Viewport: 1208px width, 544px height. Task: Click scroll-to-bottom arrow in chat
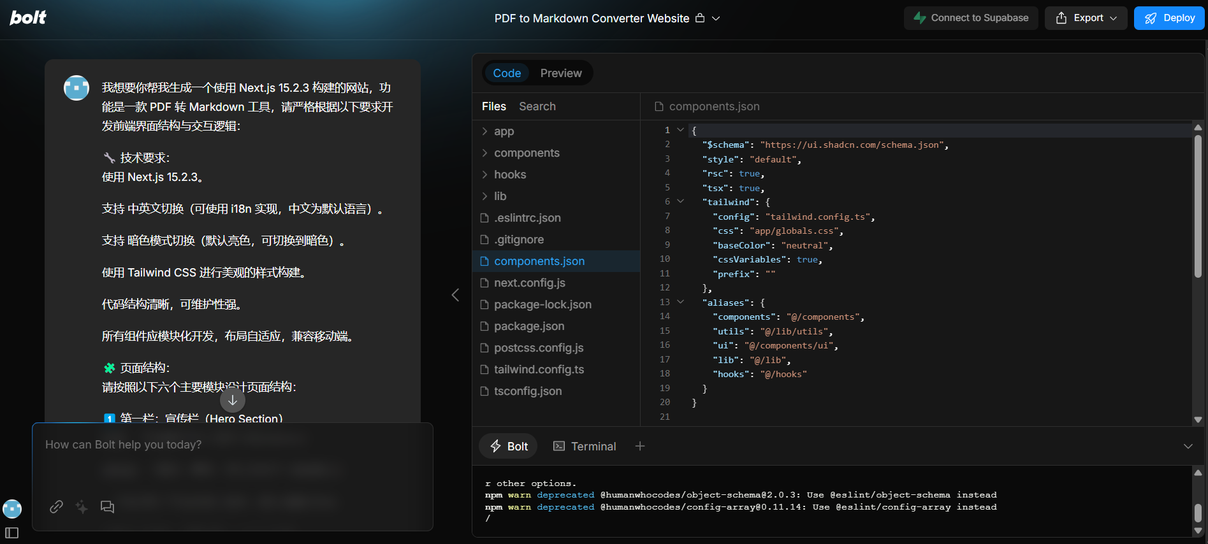point(233,400)
